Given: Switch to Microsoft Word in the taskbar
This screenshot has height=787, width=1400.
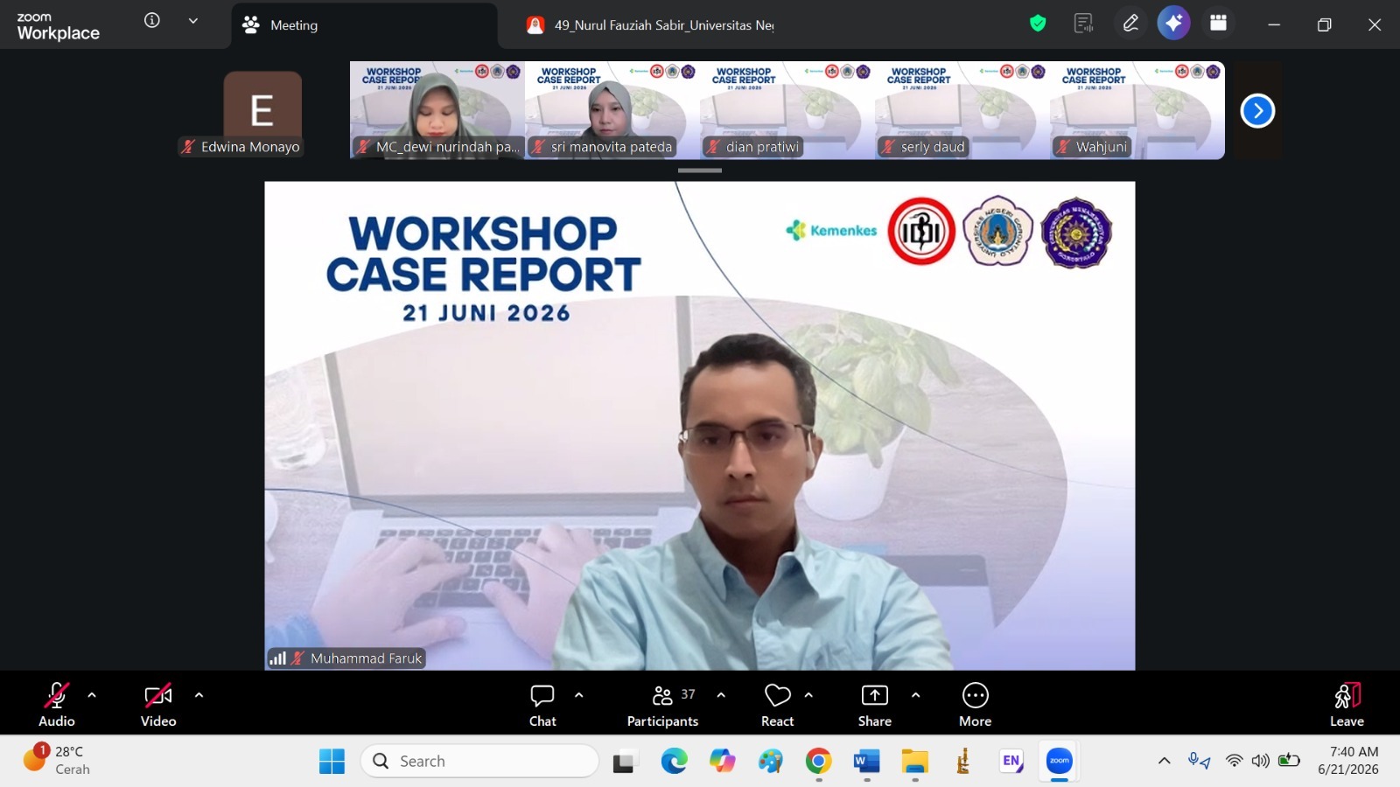Looking at the screenshot, I should click(866, 762).
